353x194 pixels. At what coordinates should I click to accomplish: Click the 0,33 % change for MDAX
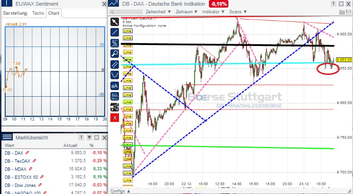coord(100,169)
